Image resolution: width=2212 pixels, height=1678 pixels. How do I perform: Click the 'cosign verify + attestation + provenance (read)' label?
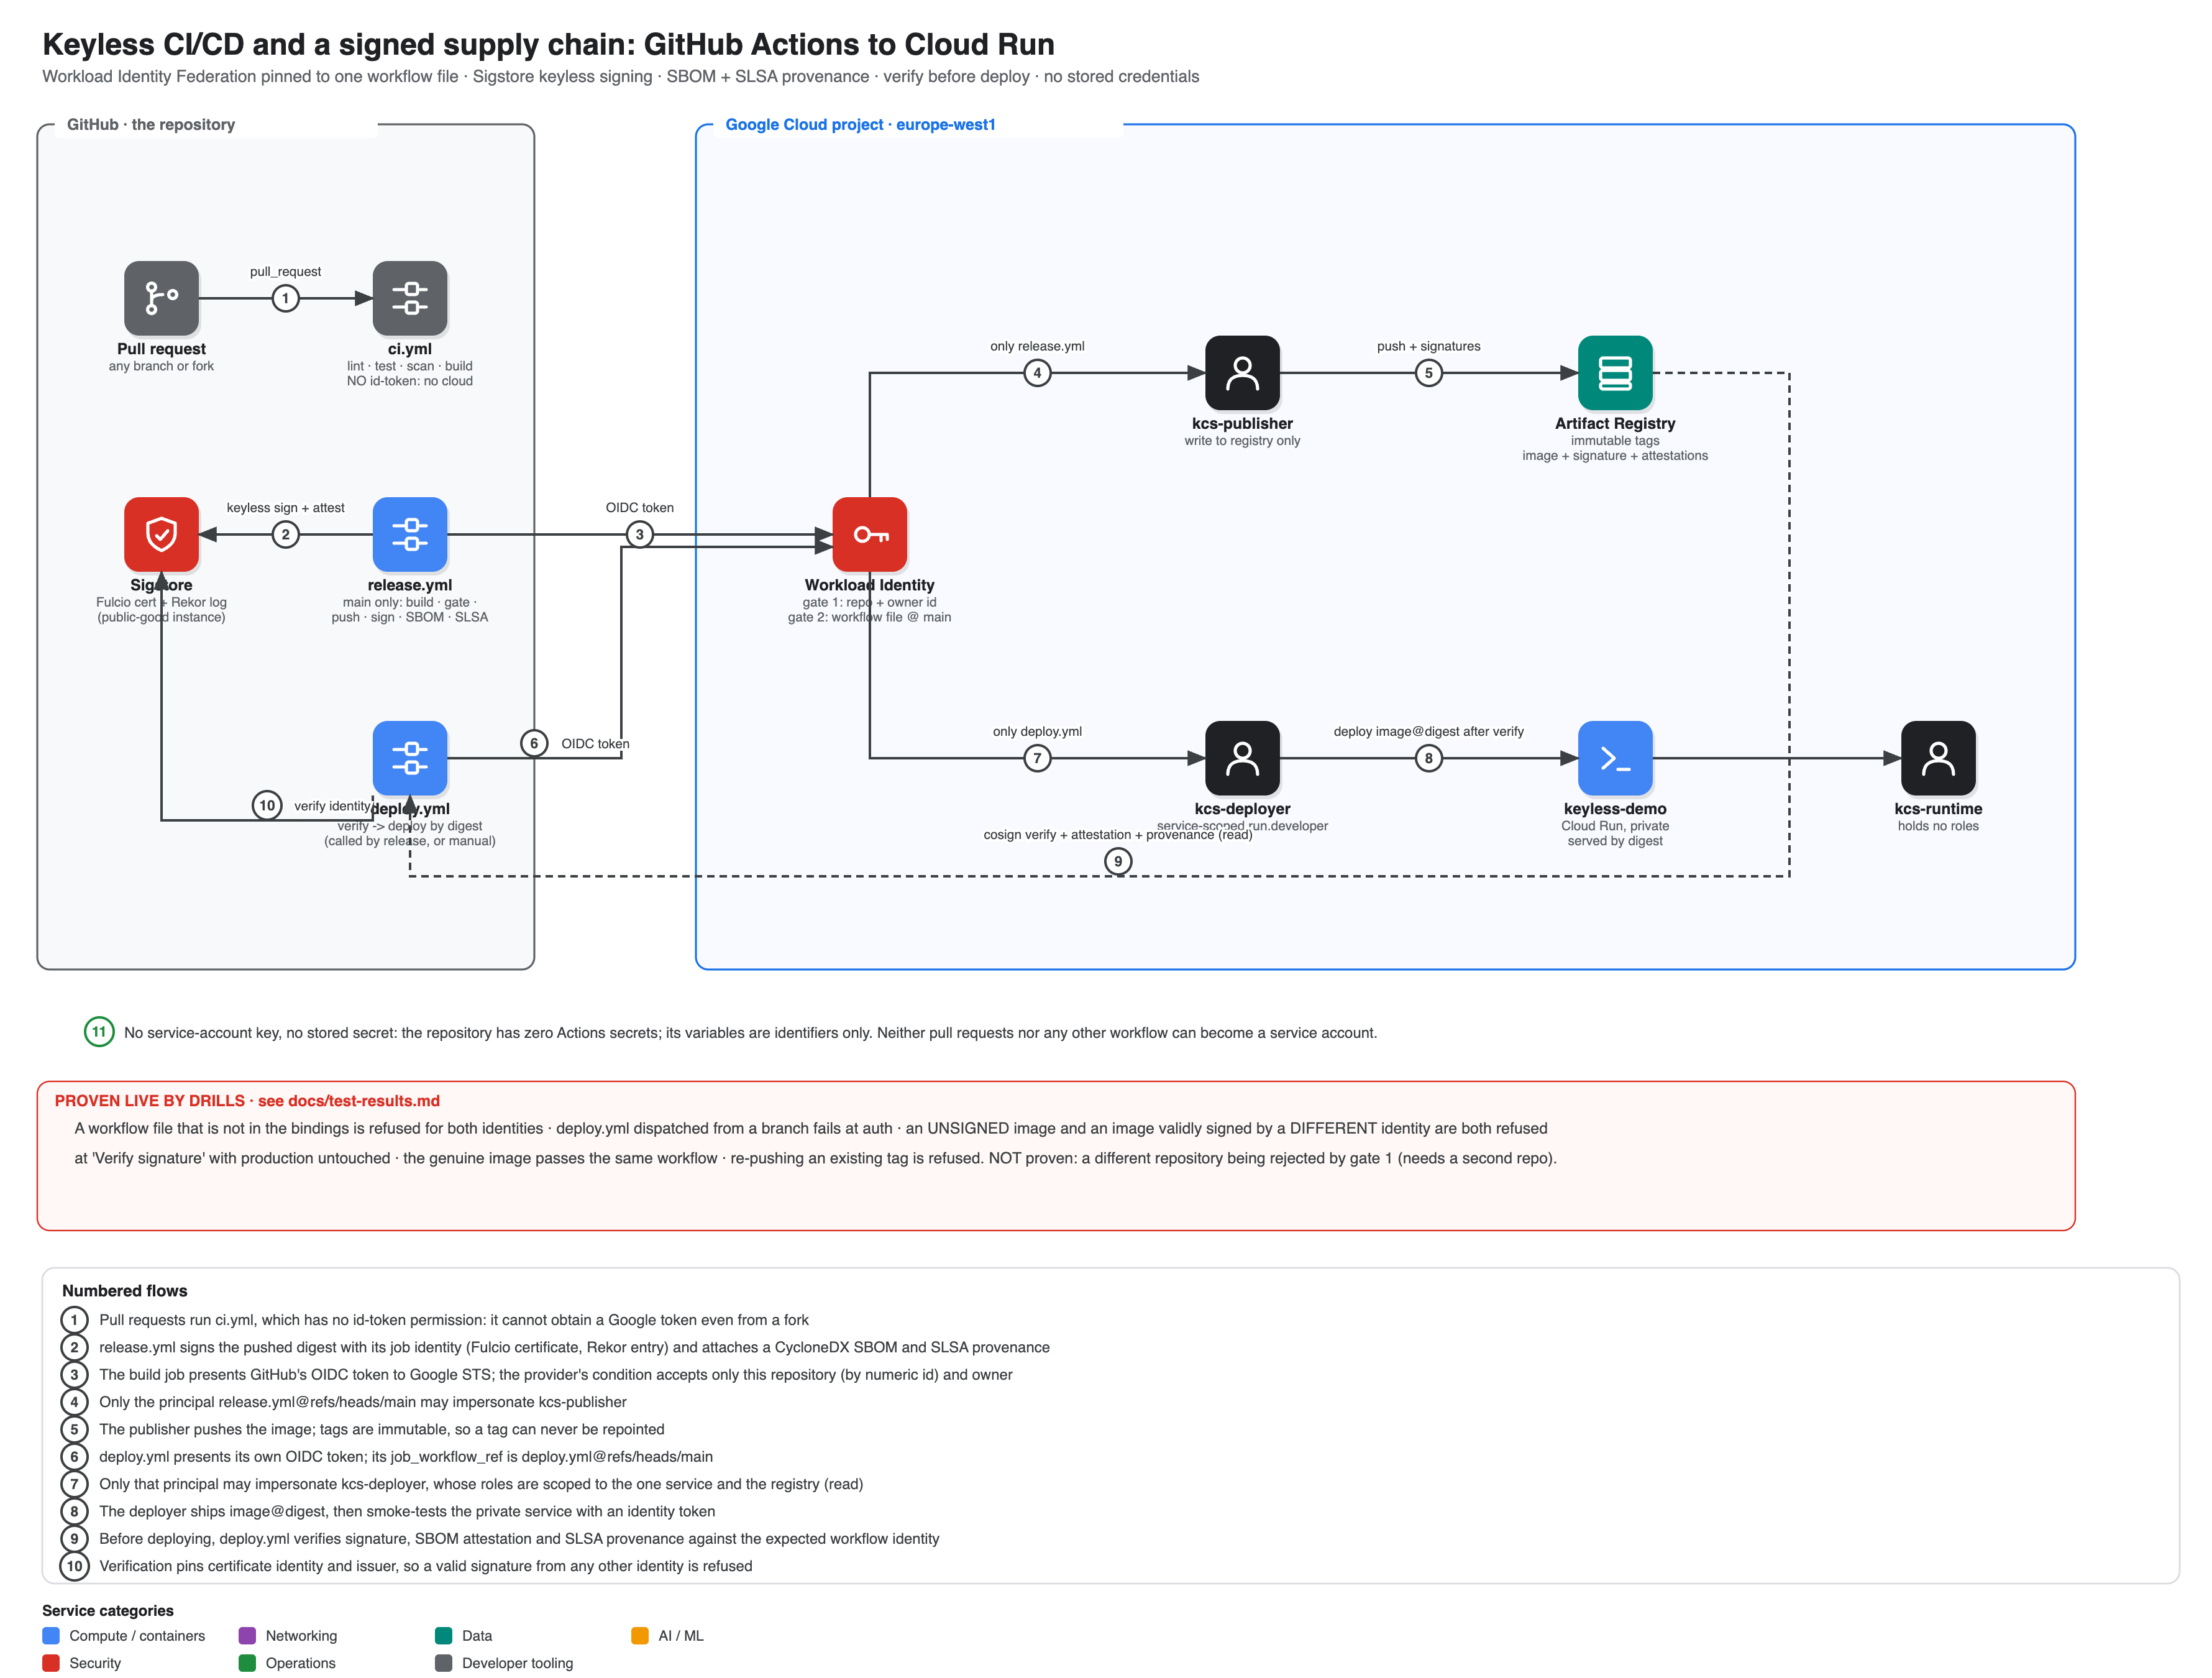[1117, 835]
